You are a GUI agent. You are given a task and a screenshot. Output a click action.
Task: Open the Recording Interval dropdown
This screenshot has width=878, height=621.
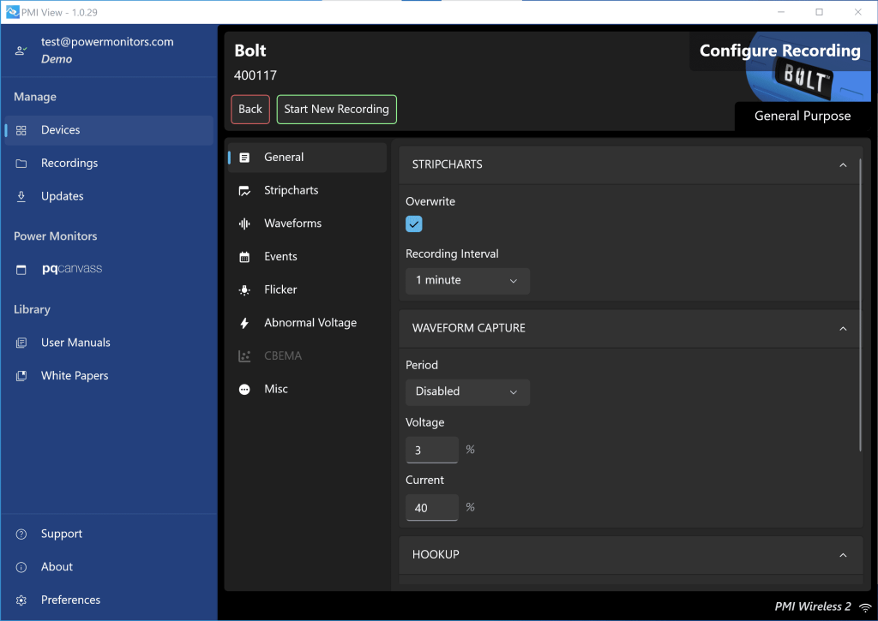click(x=466, y=280)
